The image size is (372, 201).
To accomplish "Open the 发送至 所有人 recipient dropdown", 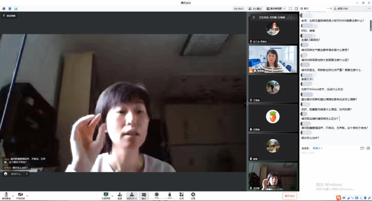I will click(x=318, y=148).
